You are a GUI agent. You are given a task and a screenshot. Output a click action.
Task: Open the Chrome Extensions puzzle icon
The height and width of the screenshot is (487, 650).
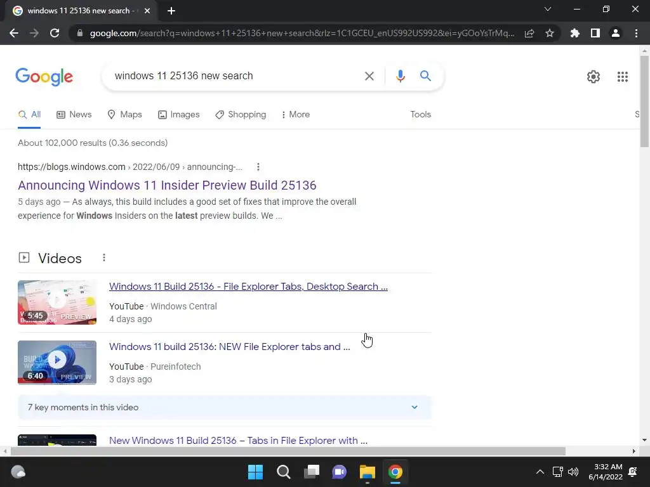click(575, 33)
